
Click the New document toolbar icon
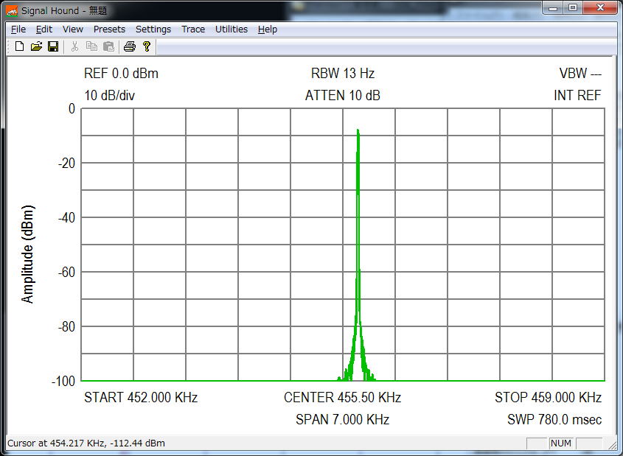(x=19, y=46)
